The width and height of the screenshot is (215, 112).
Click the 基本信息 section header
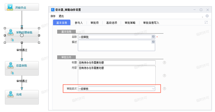[66, 32]
